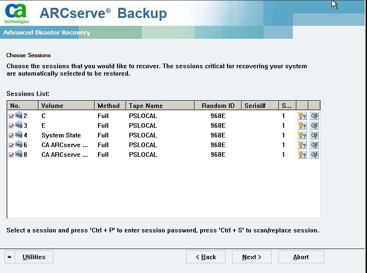Toggle the checkbox for session 3 volume E
Image resolution: width=367 pixels, height=273 pixels.
(x=11, y=126)
